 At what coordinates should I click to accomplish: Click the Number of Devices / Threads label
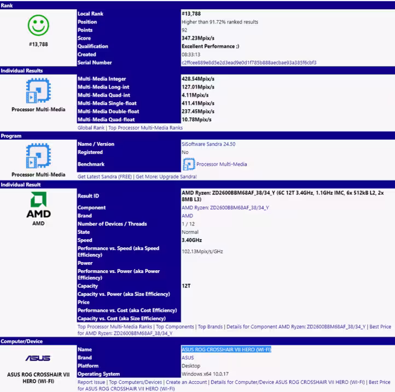(x=112, y=224)
